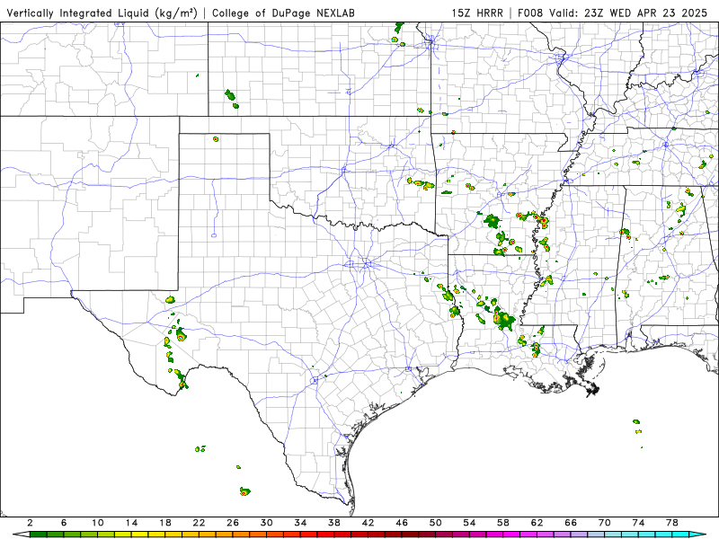Select legend value 50 on color scale
This screenshot has height=539, width=719.
(436, 523)
